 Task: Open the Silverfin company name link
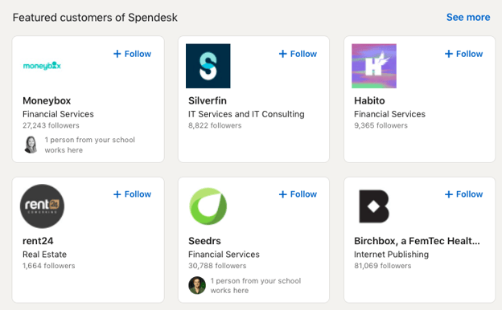[208, 100]
